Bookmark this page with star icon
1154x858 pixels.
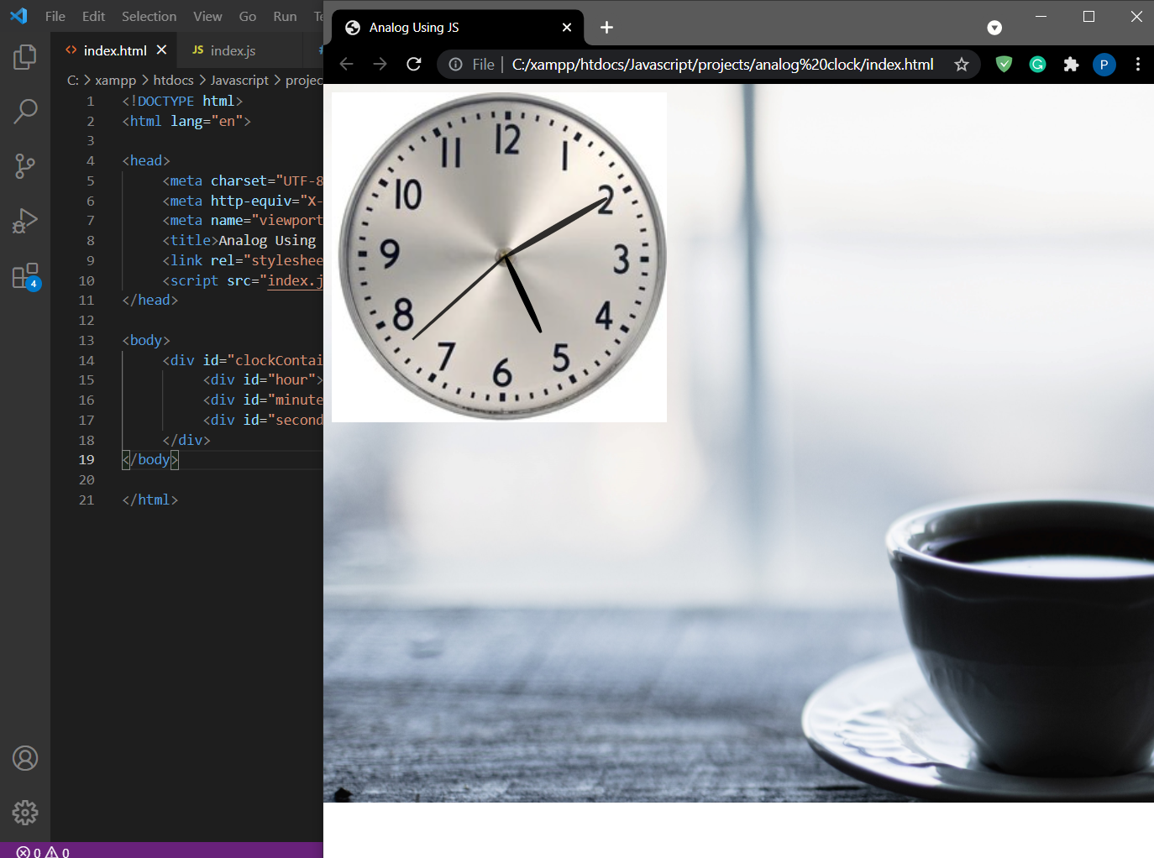coord(962,65)
